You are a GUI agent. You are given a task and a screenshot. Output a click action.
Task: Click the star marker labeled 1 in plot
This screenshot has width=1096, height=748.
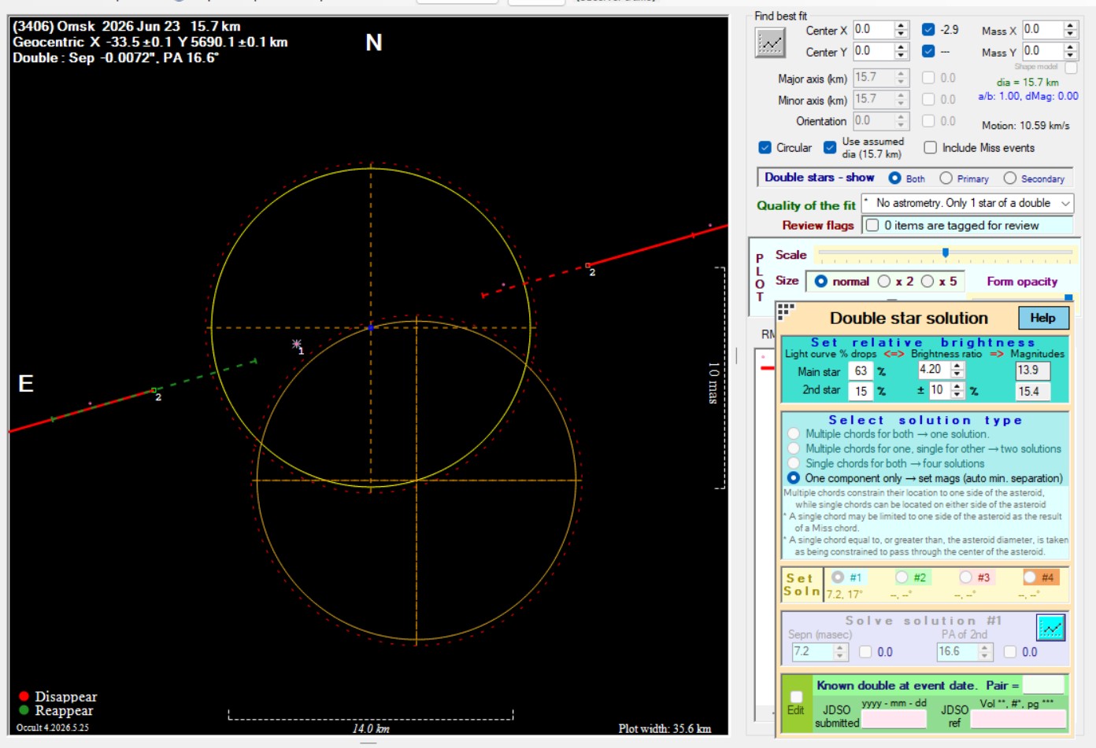[297, 344]
